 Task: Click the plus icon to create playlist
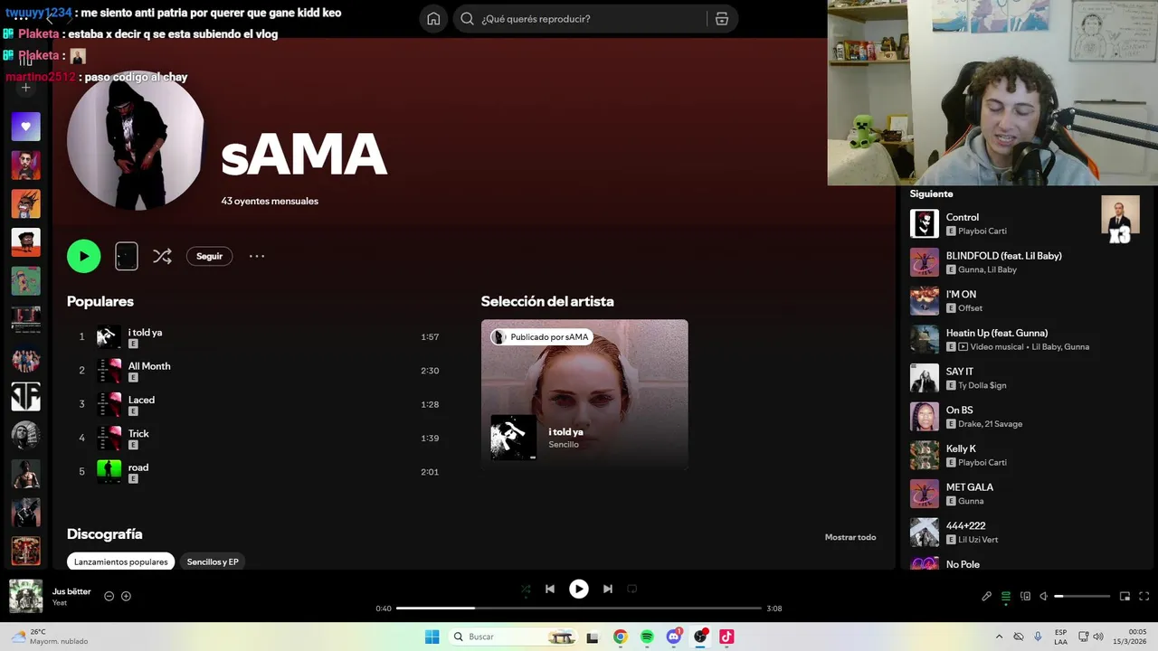(25, 88)
